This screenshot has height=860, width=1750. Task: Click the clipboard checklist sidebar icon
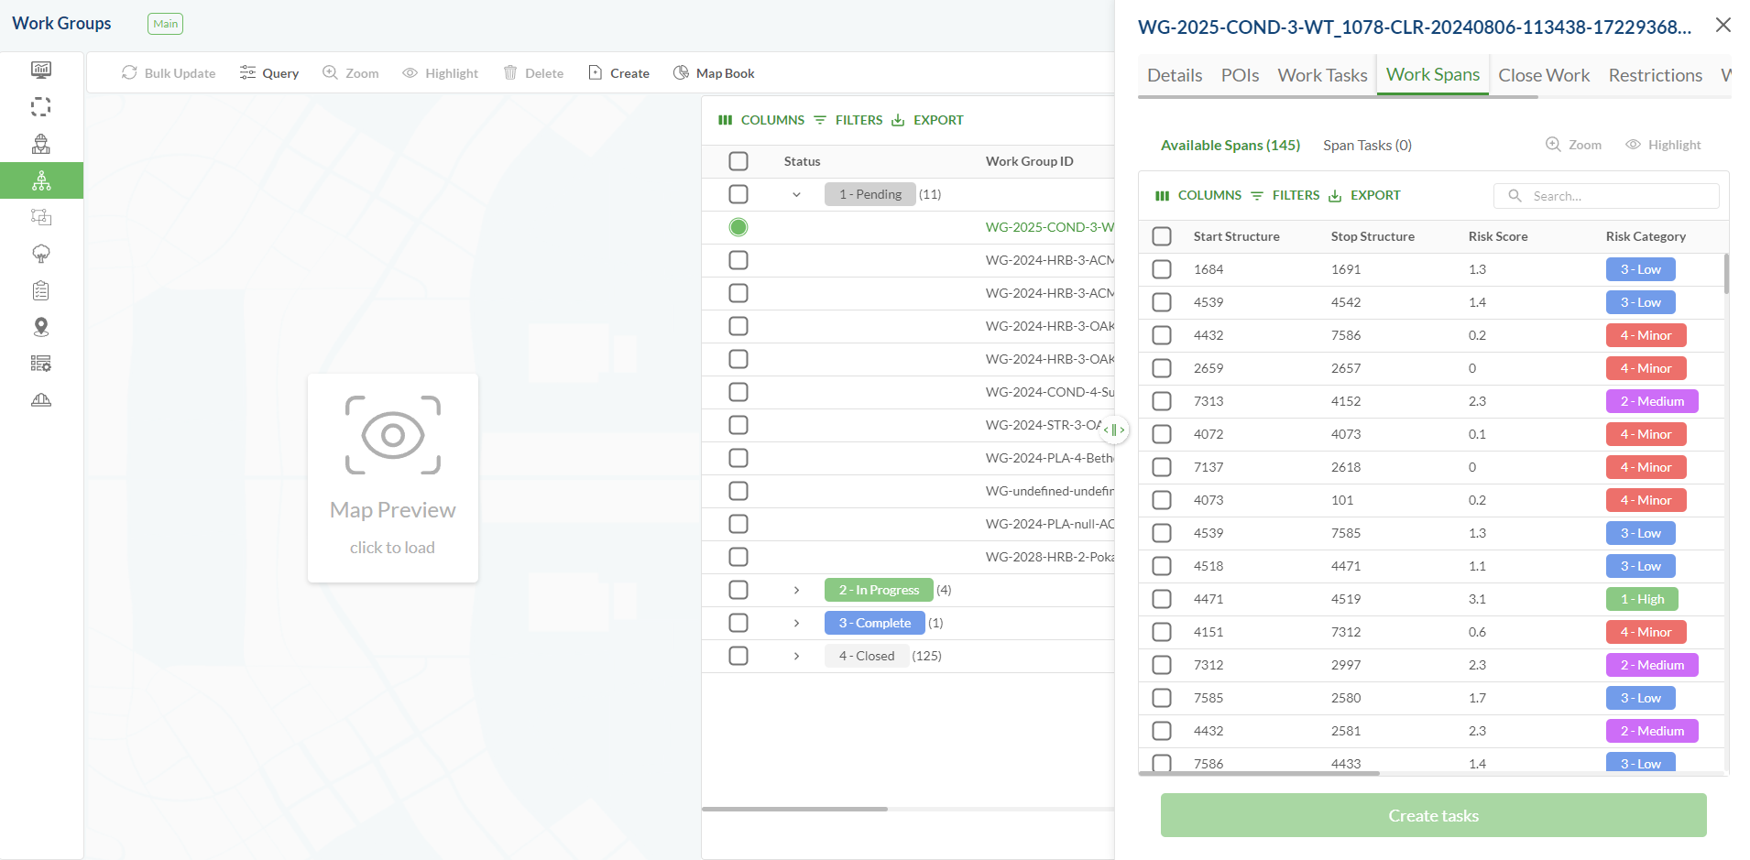click(x=41, y=290)
